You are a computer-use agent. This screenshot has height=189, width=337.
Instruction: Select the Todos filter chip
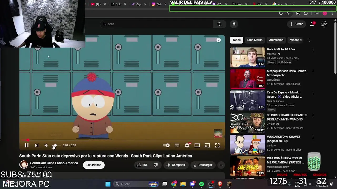236,40
